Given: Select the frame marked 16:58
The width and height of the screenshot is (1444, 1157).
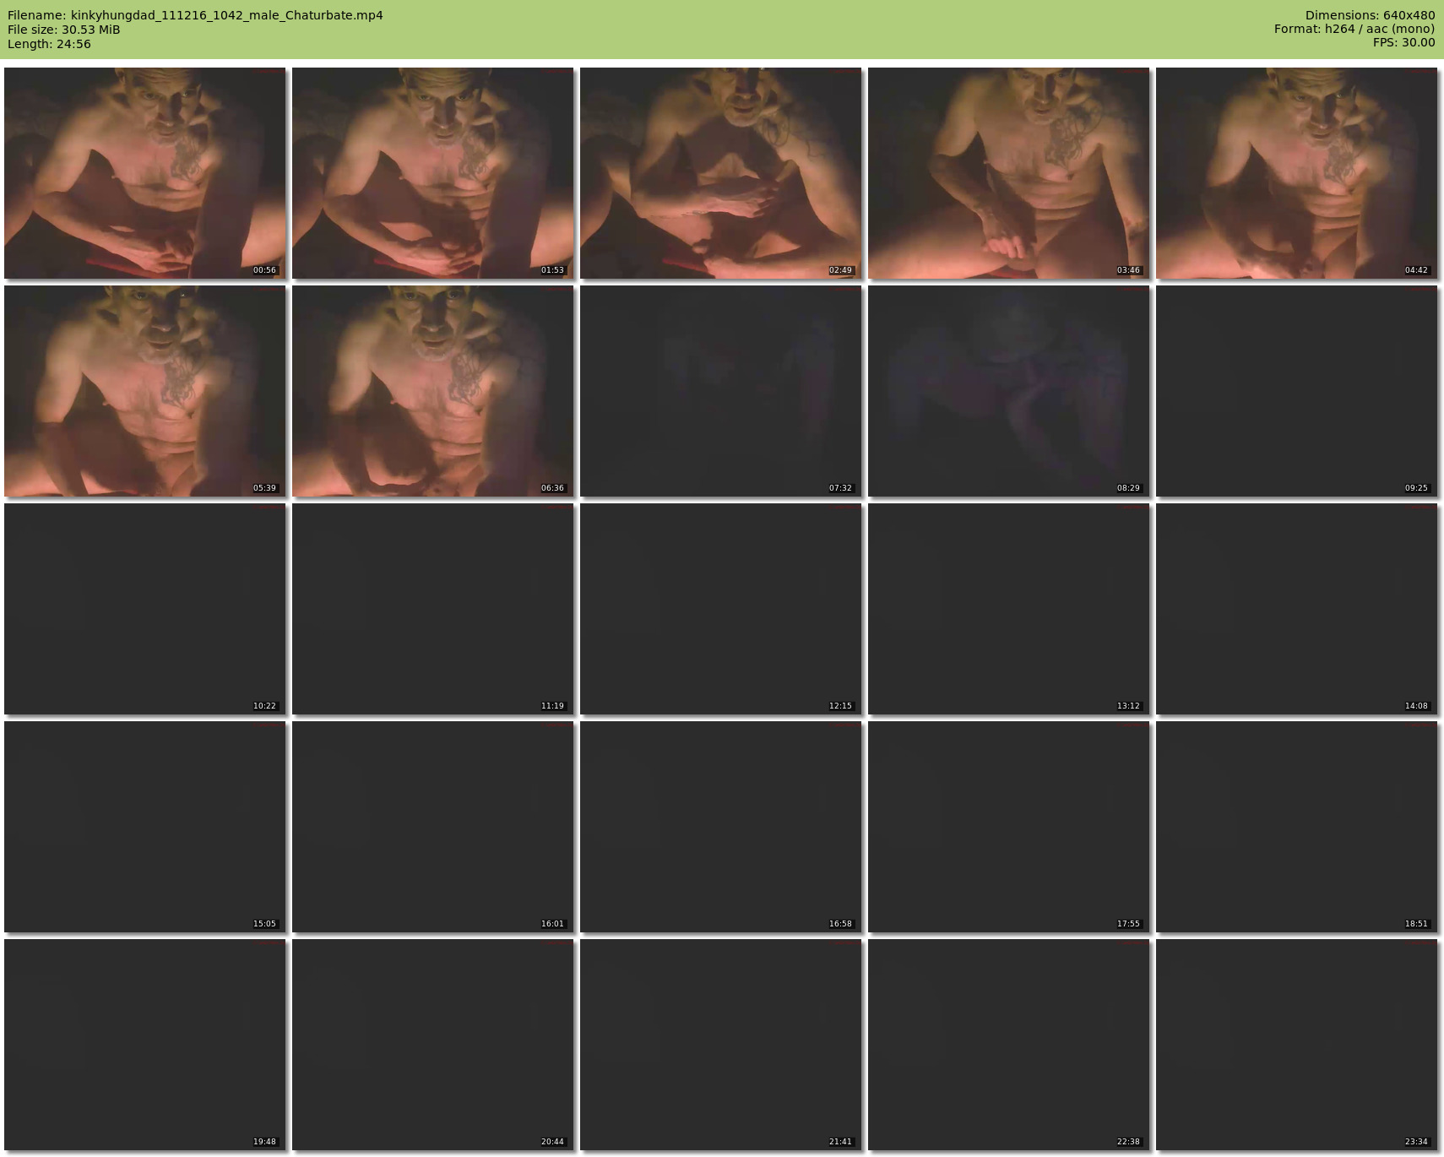Looking at the screenshot, I should click(720, 827).
